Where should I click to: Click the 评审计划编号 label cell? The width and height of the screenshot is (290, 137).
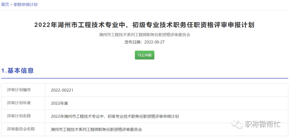[x=23, y=90]
